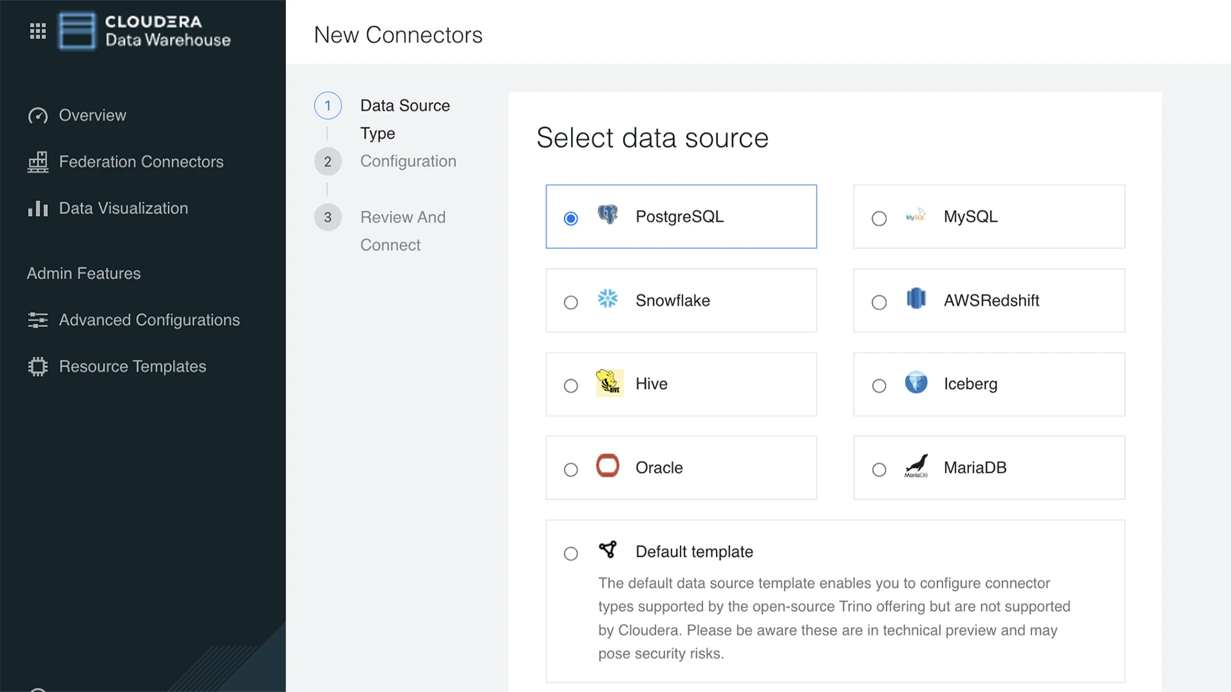Click the PostgreSQL elephant icon

pyautogui.click(x=607, y=214)
